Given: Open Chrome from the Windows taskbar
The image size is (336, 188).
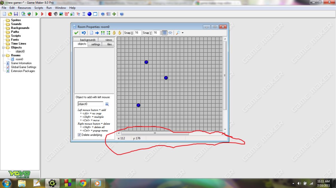Looking at the screenshot, I should tap(83, 183).
